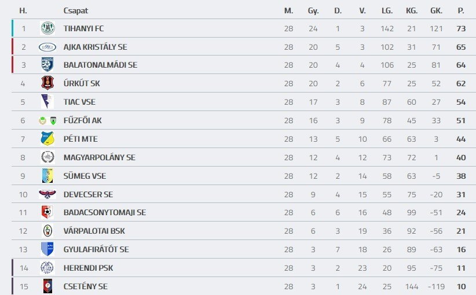Open the Gyulafirátót SE team link
Screen dimensions: 476x295
point(96,249)
